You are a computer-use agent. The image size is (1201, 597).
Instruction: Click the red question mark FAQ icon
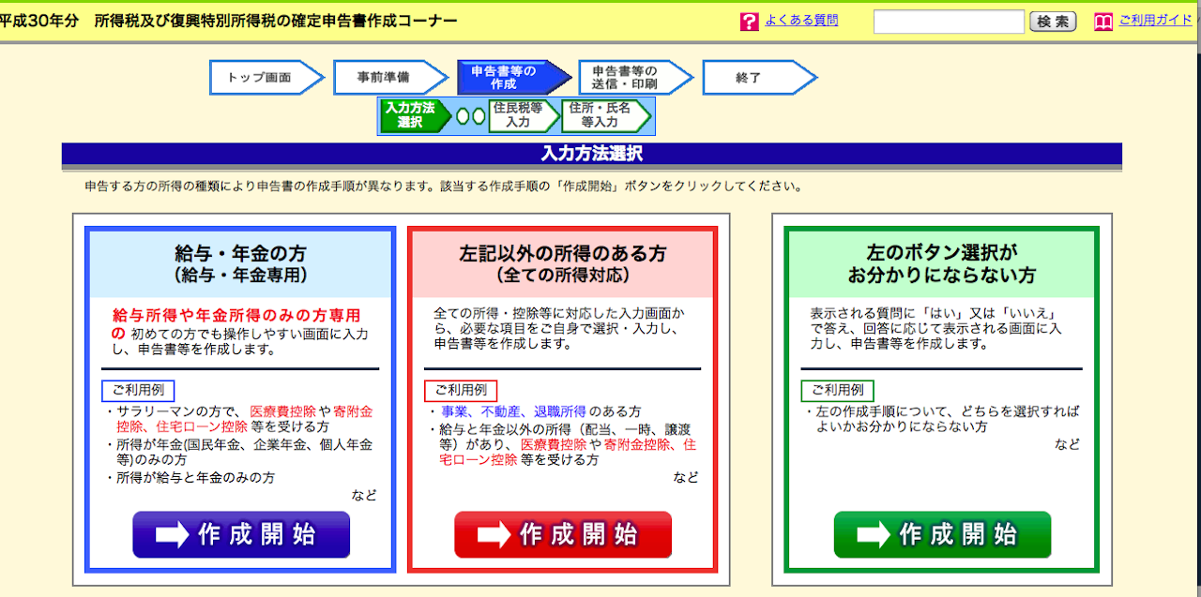click(x=749, y=22)
